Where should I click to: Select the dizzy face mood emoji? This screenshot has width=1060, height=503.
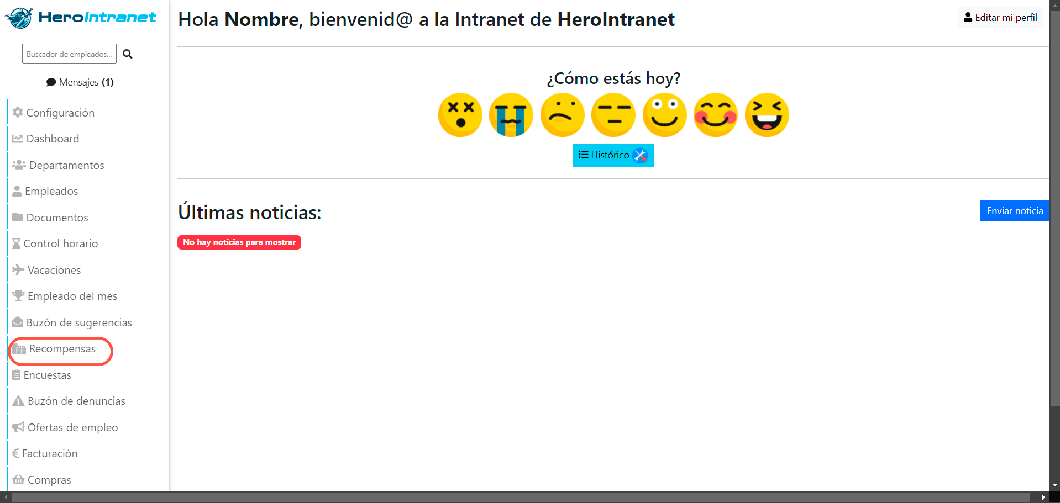(460, 115)
